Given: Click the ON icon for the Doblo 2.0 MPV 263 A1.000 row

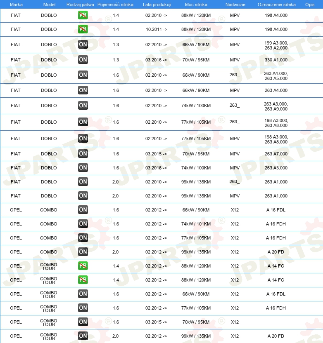Looking at the screenshot, I should tap(83, 196).
